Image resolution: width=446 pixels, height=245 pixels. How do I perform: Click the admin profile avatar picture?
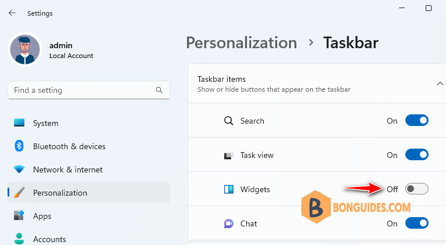[25, 50]
